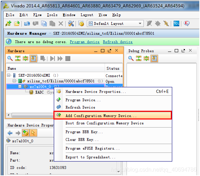
Task: Collapse the SKY-20160504IMI server node
Action: 8,75
